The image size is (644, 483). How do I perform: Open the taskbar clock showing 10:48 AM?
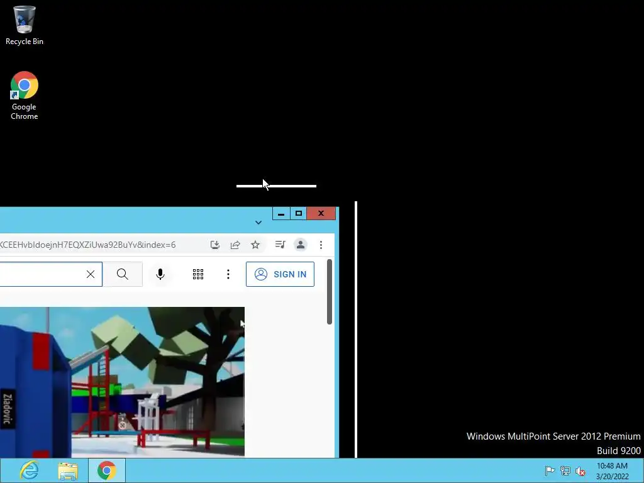[612, 470]
